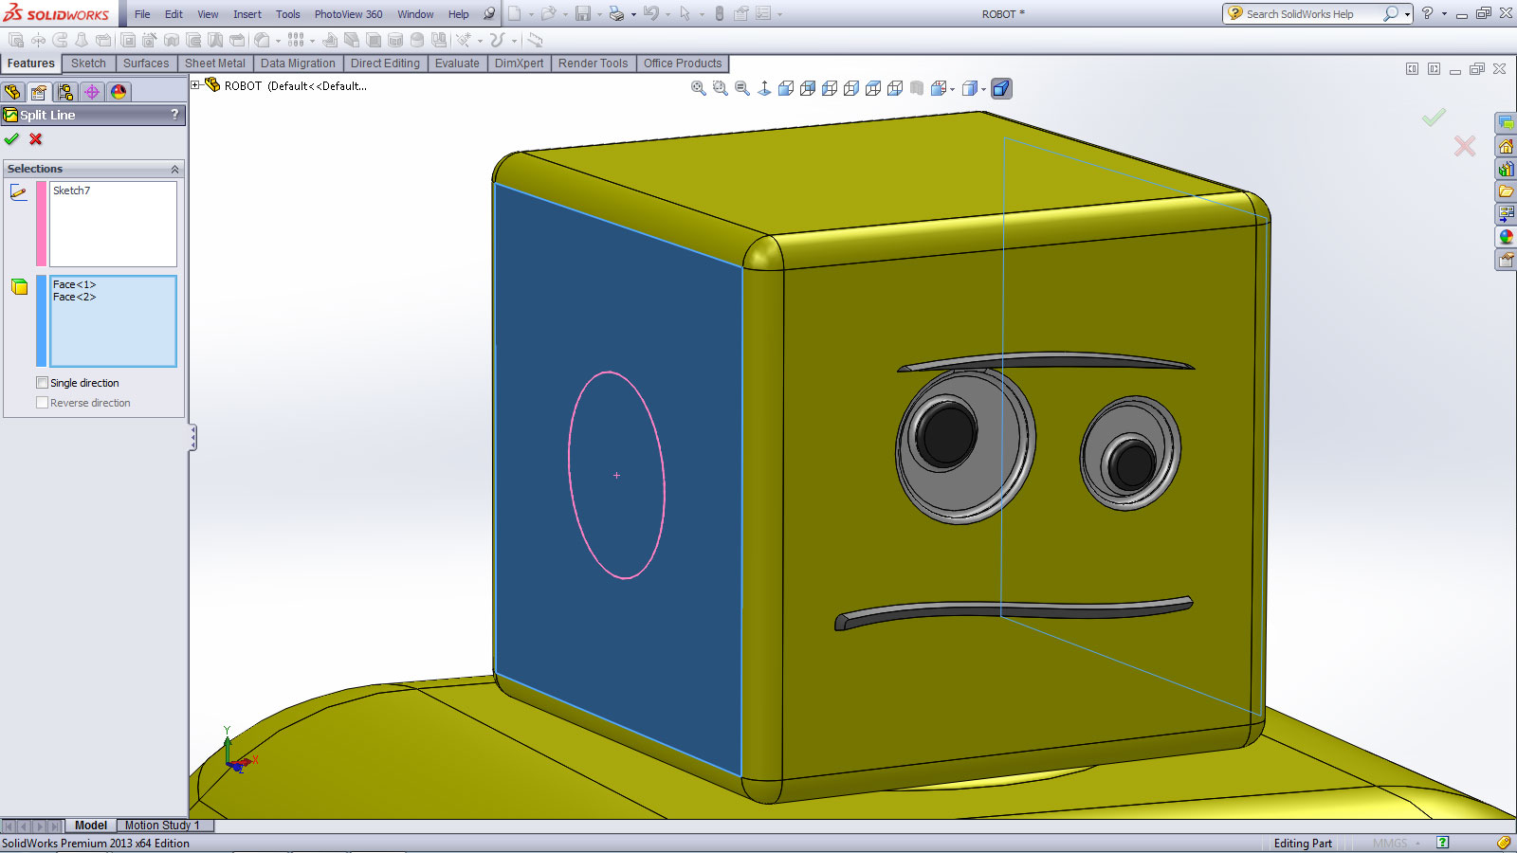1517x853 pixels.
Task: Click the Rebuild traffic light icon
Action: click(x=719, y=13)
